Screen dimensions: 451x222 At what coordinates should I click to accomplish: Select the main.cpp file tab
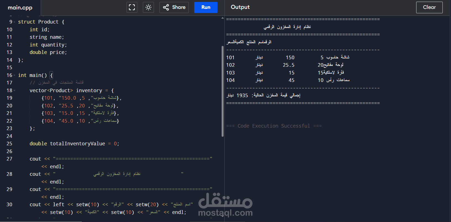click(20, 8)
